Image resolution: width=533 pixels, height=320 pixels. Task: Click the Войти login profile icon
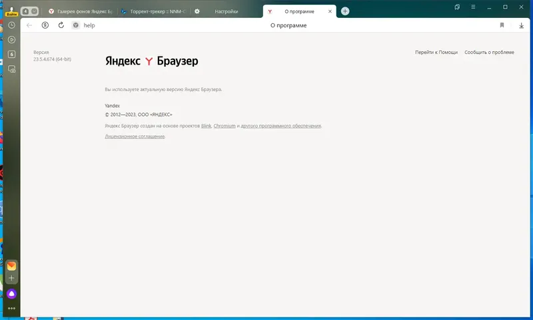pyautogui.click(x=11, y=11)
